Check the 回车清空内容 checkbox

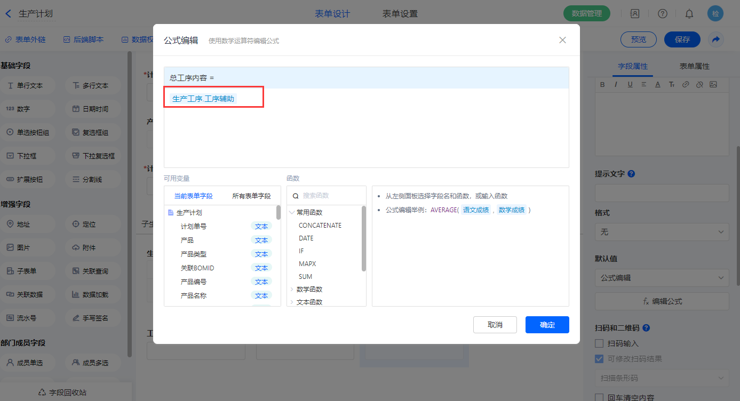pos(599,397)
